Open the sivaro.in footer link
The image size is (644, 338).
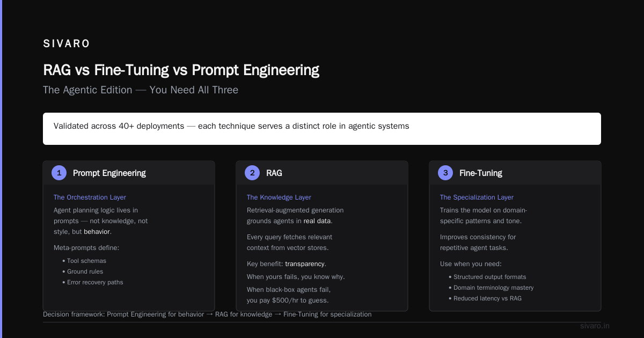[x=595, y=326]
